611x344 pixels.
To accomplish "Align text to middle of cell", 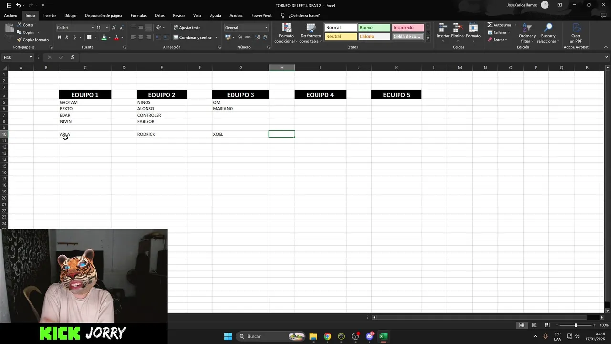I will 141,27.
